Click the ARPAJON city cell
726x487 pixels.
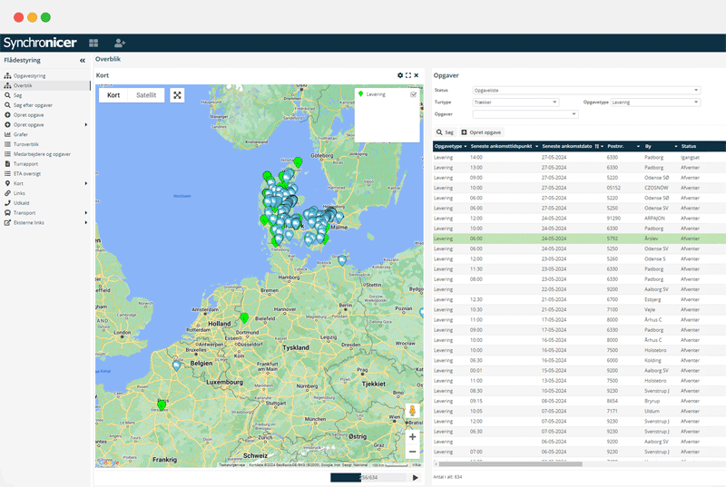click(x=654, y=219)
